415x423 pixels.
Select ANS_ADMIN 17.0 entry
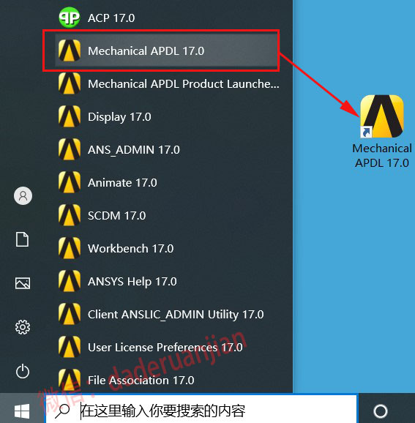pyautogui.click(x=166, y=149)
